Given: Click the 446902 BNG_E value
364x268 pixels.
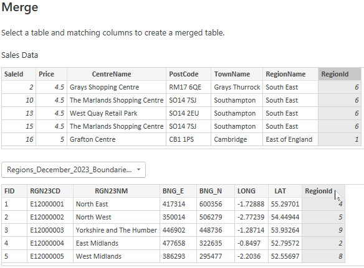Looking at the screenshot, I should click(178, 230).
